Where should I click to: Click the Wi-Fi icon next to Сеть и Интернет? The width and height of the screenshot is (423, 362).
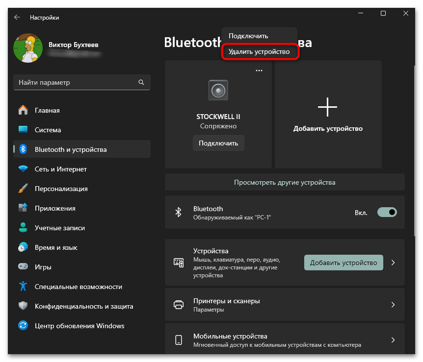[23, 169]
